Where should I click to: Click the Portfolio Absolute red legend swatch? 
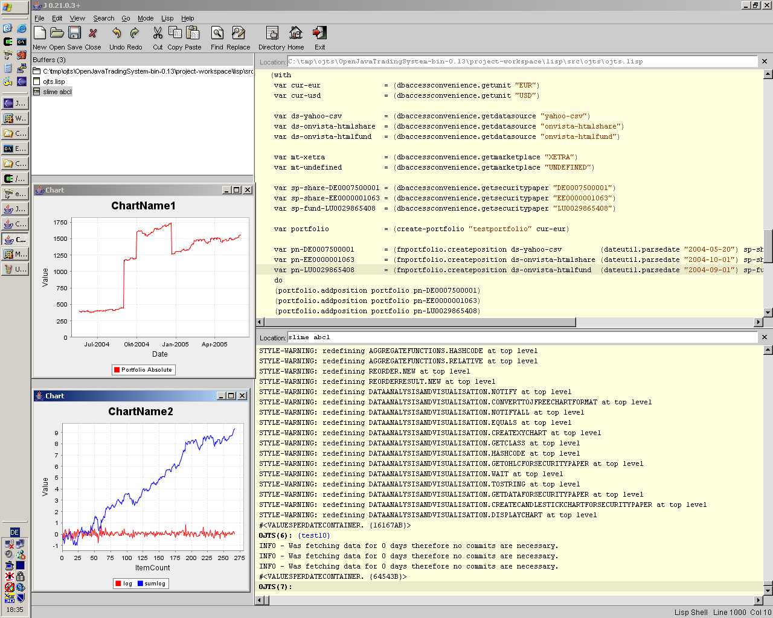(x=117, y=370)
